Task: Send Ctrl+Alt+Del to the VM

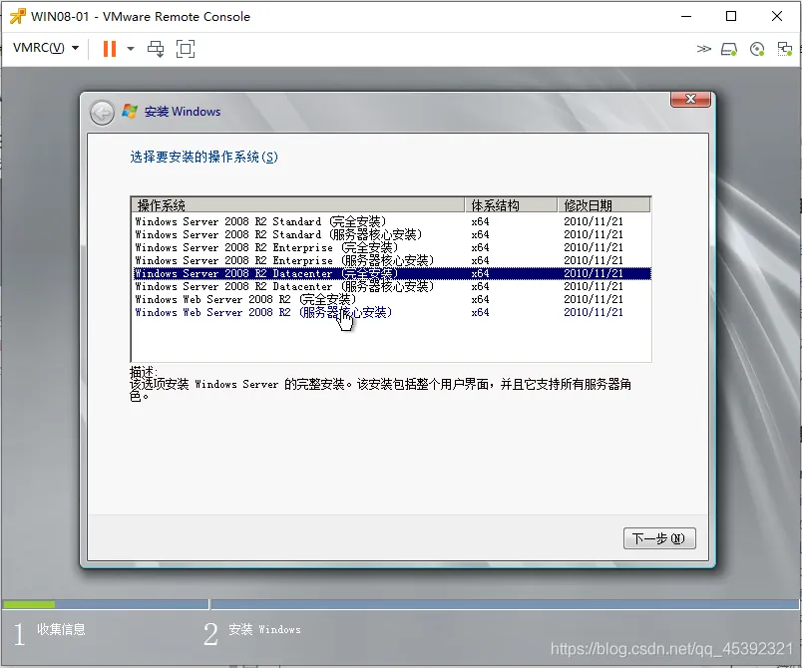Action: [x=156, y=49]
